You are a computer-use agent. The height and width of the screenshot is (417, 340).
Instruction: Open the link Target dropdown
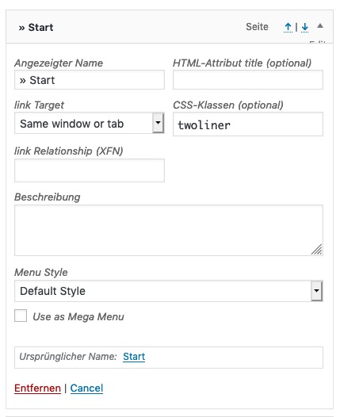pyautogui.click(x=90, y=123)
